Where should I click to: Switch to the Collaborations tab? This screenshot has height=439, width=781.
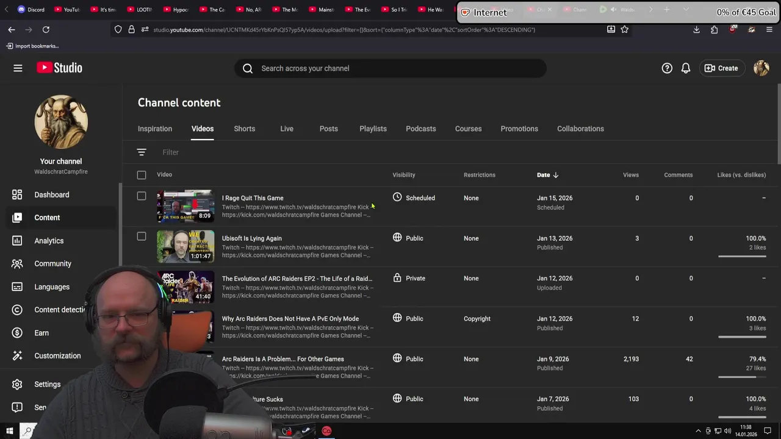580,129
